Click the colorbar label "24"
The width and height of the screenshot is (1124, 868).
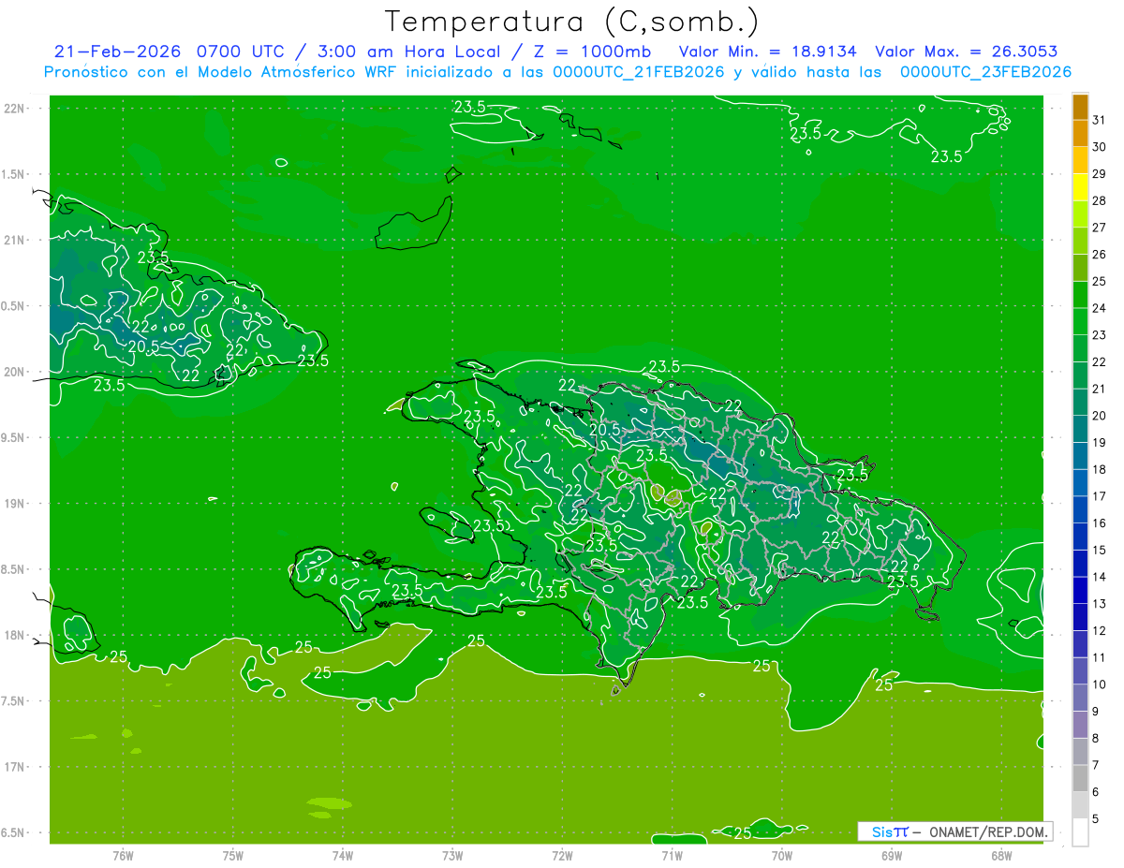click(x=1099, y=308)
